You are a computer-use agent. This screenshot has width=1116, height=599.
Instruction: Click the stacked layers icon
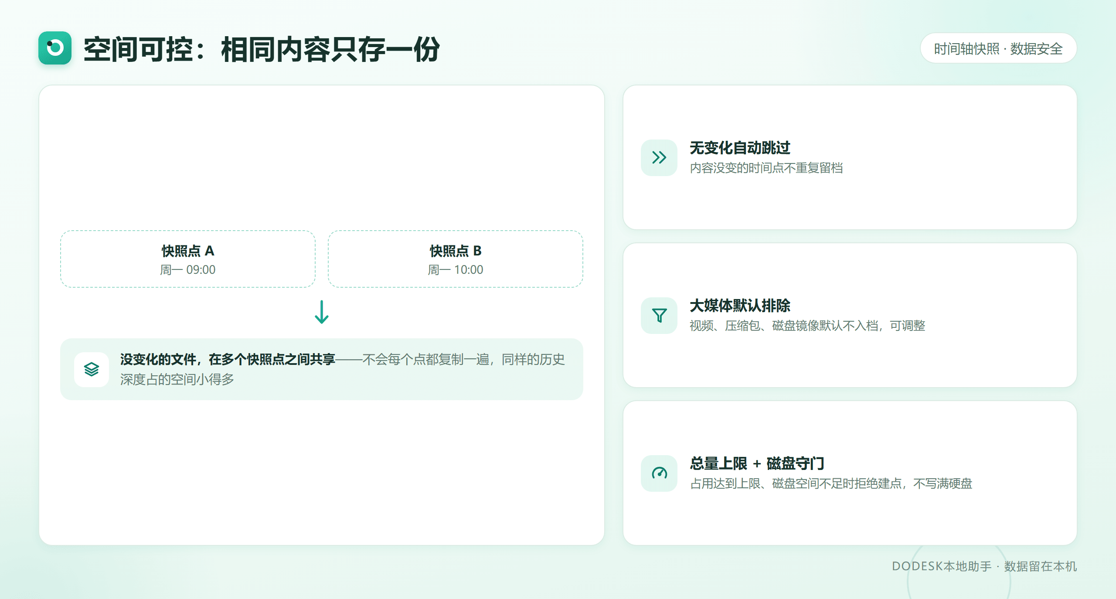[92, 369]
